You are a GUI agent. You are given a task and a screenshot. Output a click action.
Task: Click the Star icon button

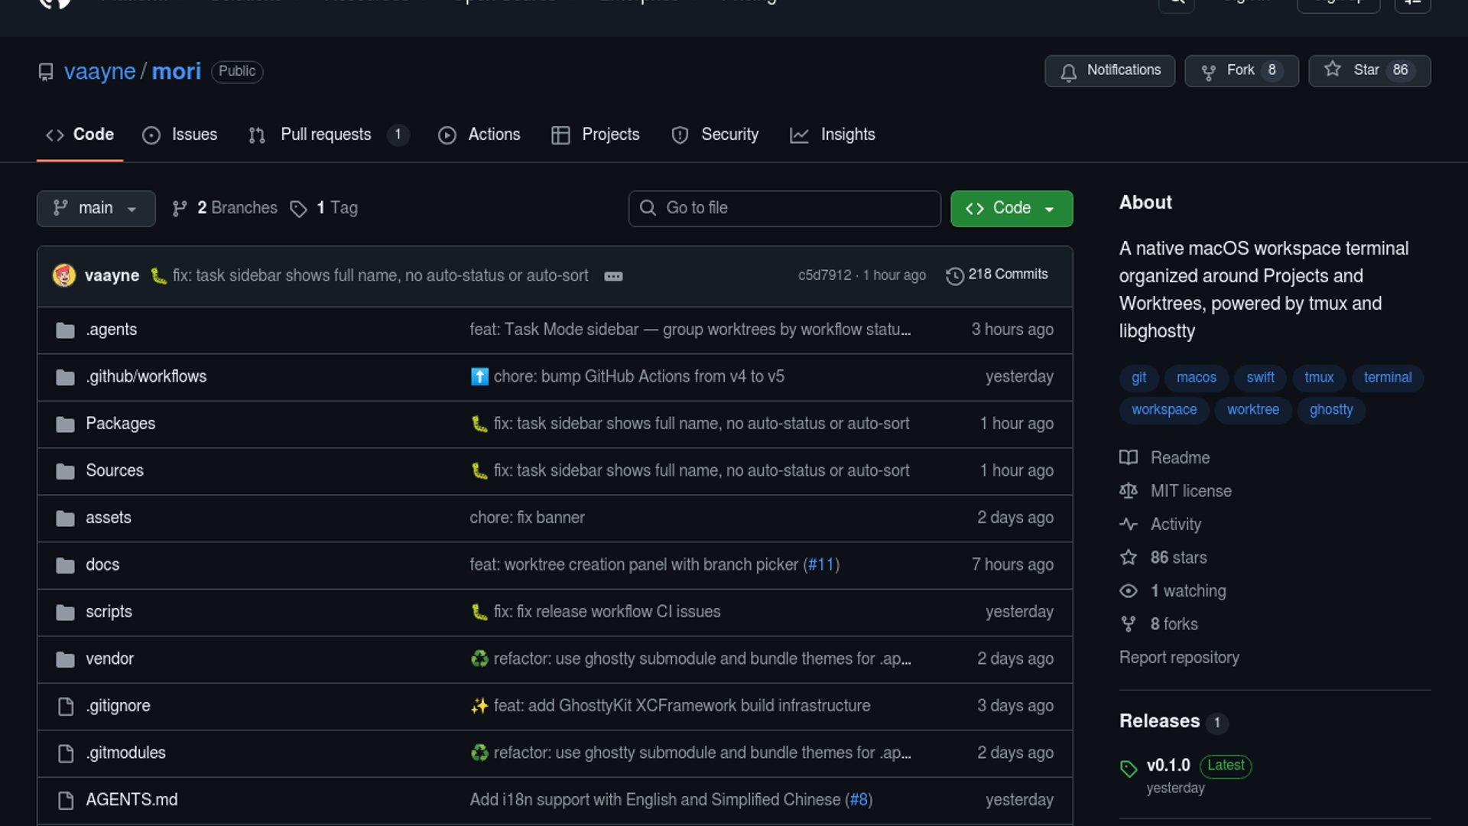pyautogui.click(x=1333, y=70)
